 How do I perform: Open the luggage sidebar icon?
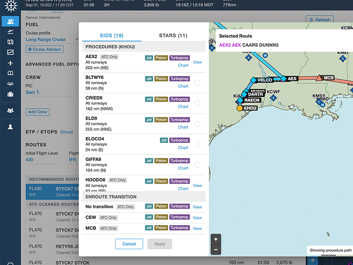point(10,94)
